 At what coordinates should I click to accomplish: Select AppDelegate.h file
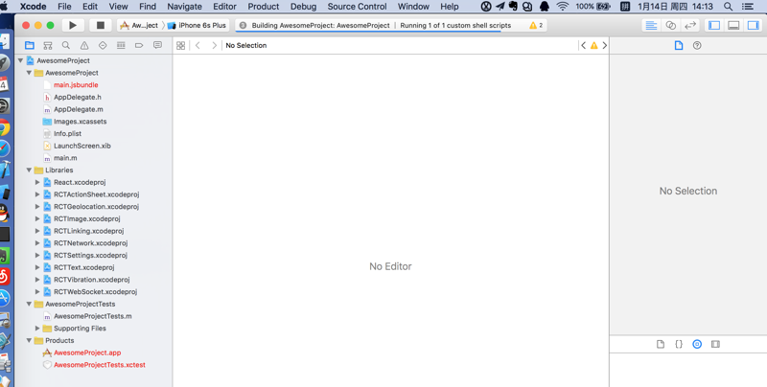click(x=78, y=98)
